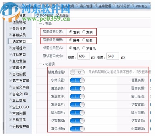Open 自动回复 in the sidebar

[x=19, y=74]
